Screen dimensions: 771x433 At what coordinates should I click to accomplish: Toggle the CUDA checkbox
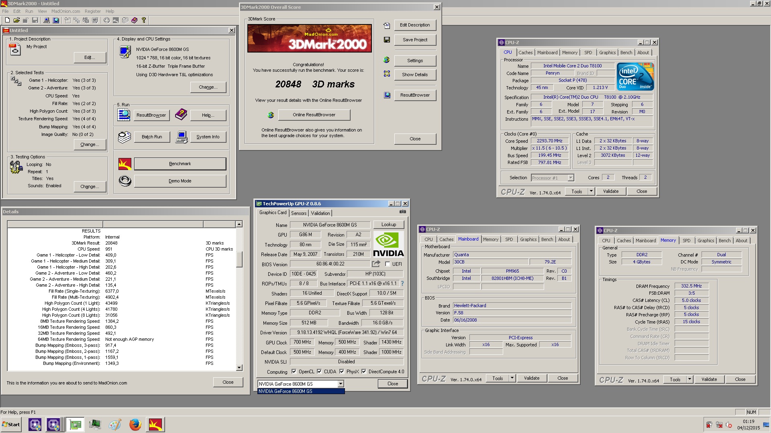pyautogui.click(x=319, y=371)
